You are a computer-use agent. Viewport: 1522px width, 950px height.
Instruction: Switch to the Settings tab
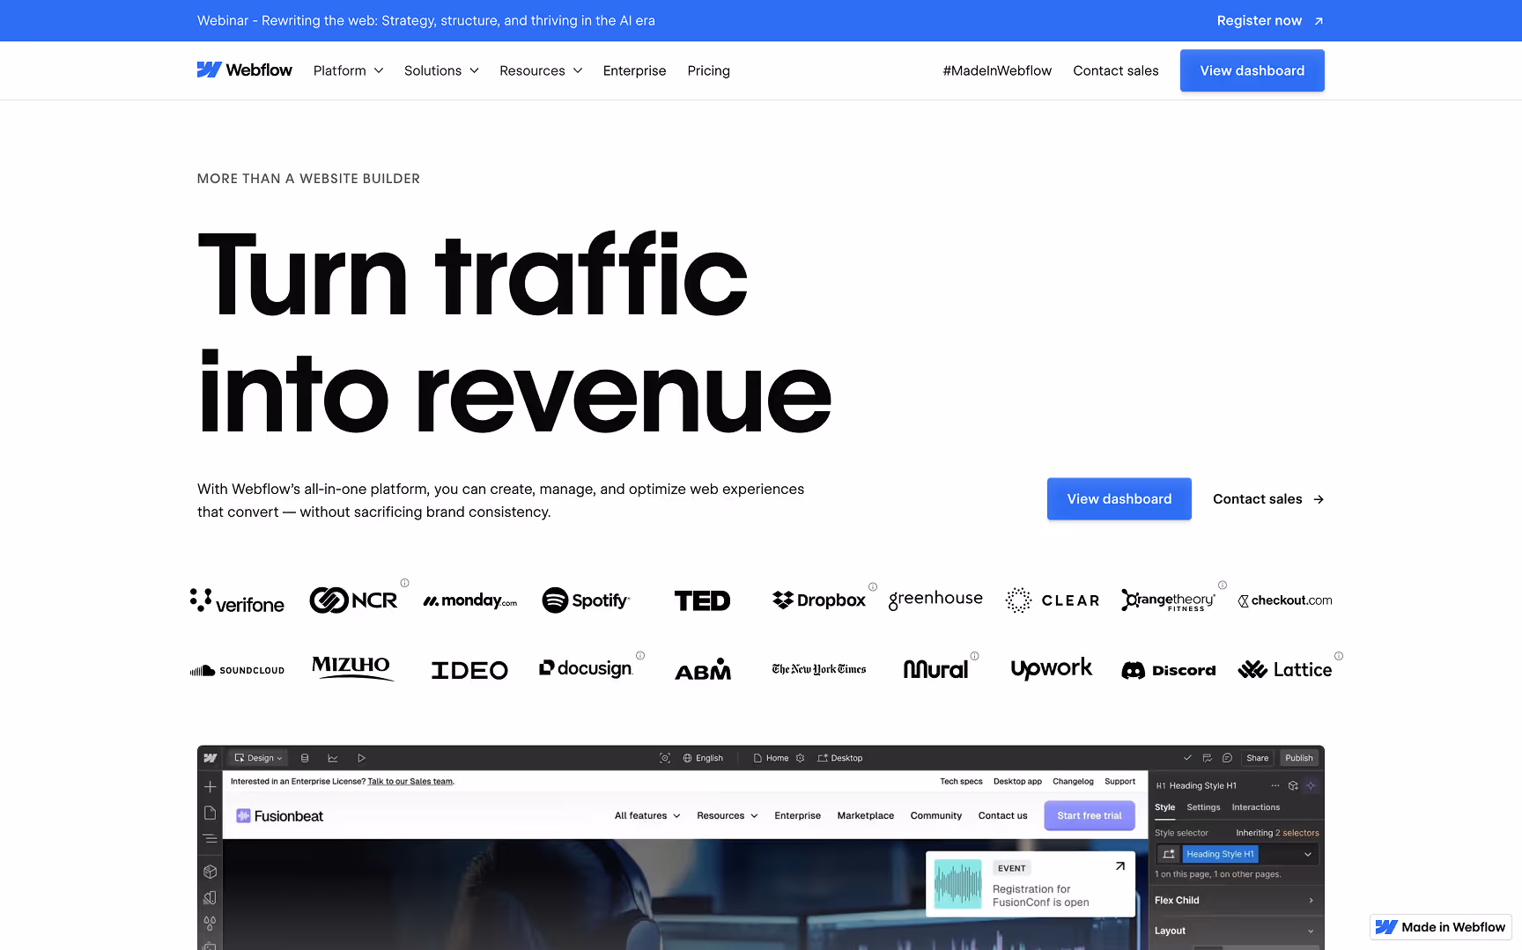tap(1203, 807)
